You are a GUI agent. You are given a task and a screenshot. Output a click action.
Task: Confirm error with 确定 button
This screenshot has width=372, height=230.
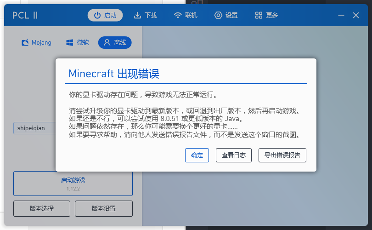point(197,155)
